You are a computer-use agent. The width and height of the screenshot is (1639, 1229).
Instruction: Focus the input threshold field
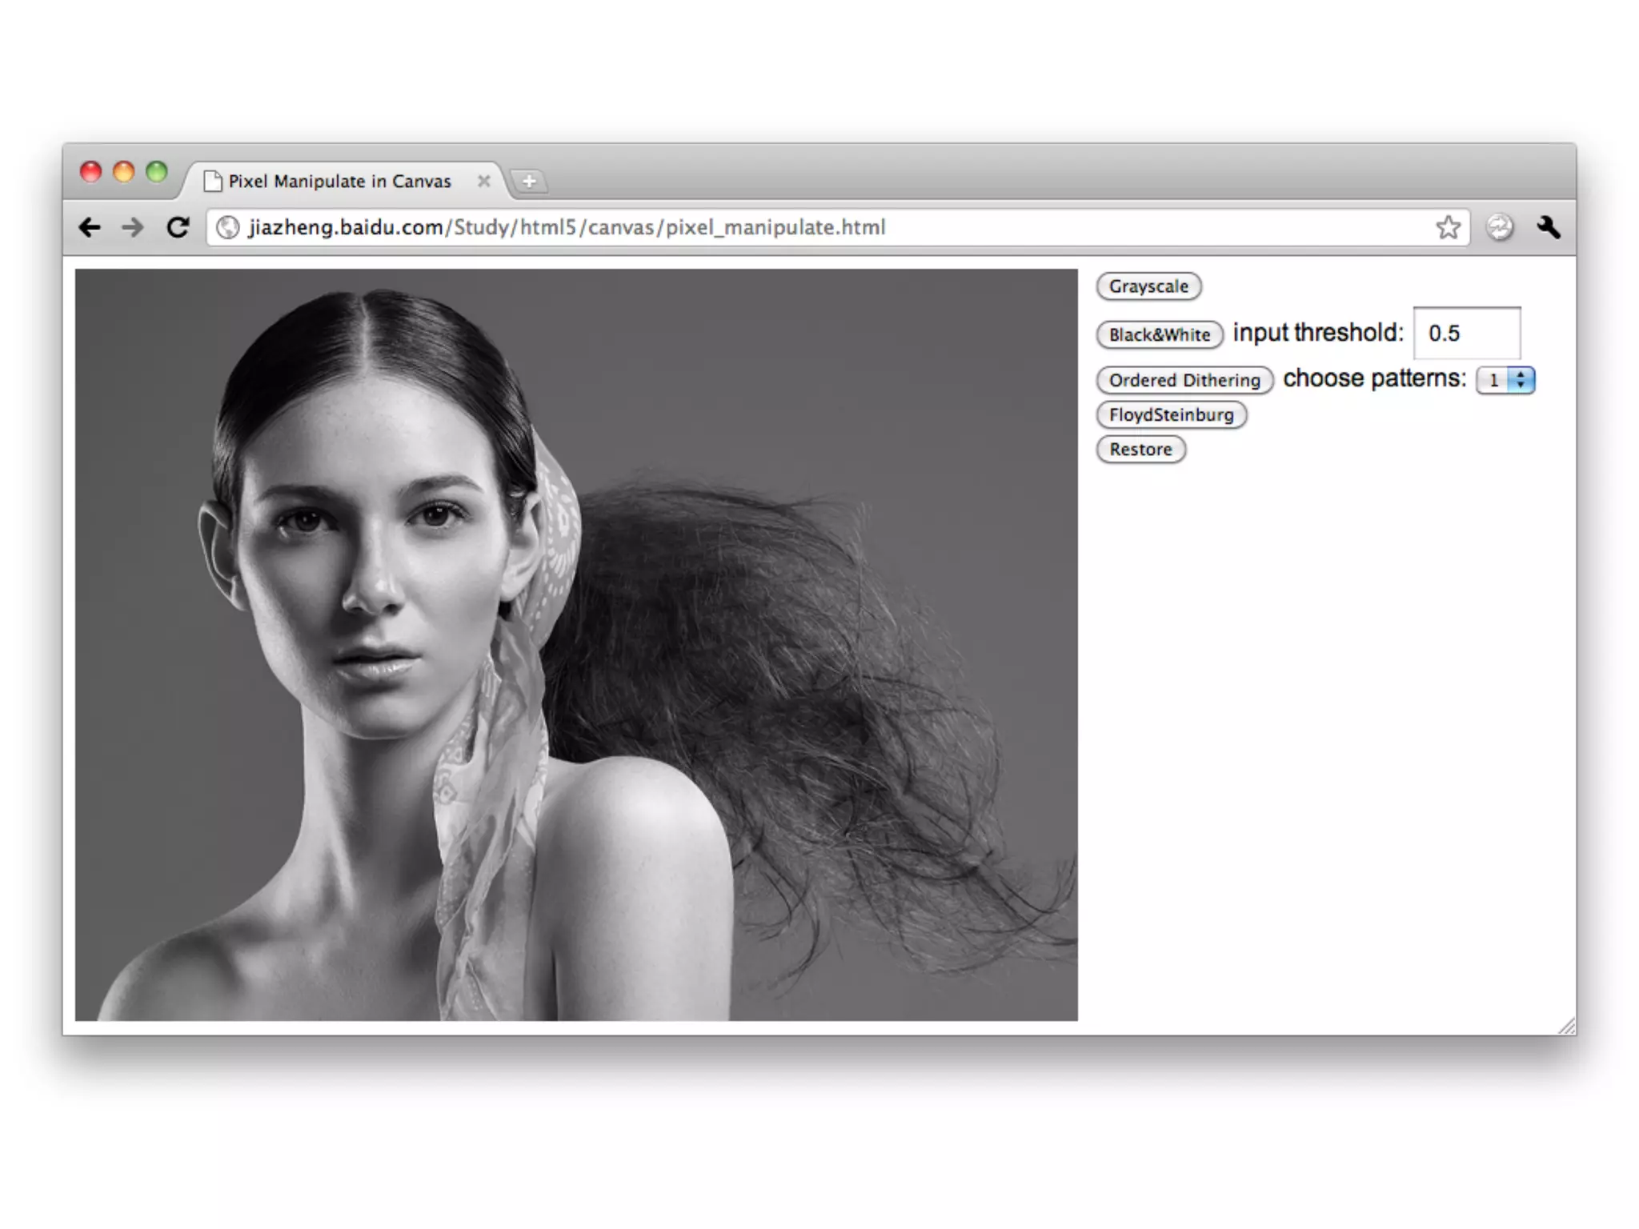click(x=1466, y=334)
